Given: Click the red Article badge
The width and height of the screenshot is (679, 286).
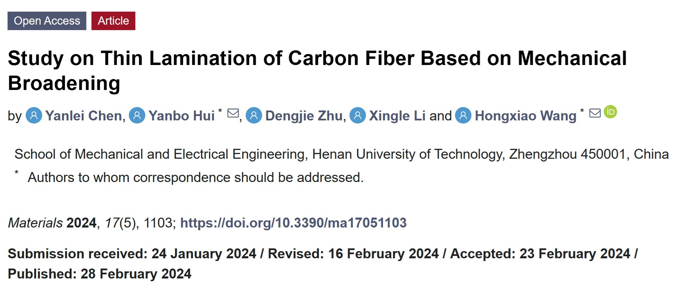Looking at the screenshot, I should (x=113, y=21).
